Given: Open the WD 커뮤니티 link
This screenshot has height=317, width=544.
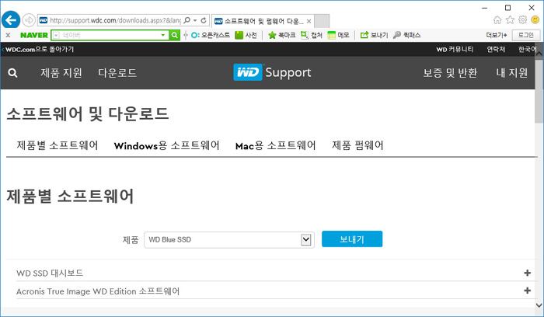Looking at the screenshot, I should 455,49.
